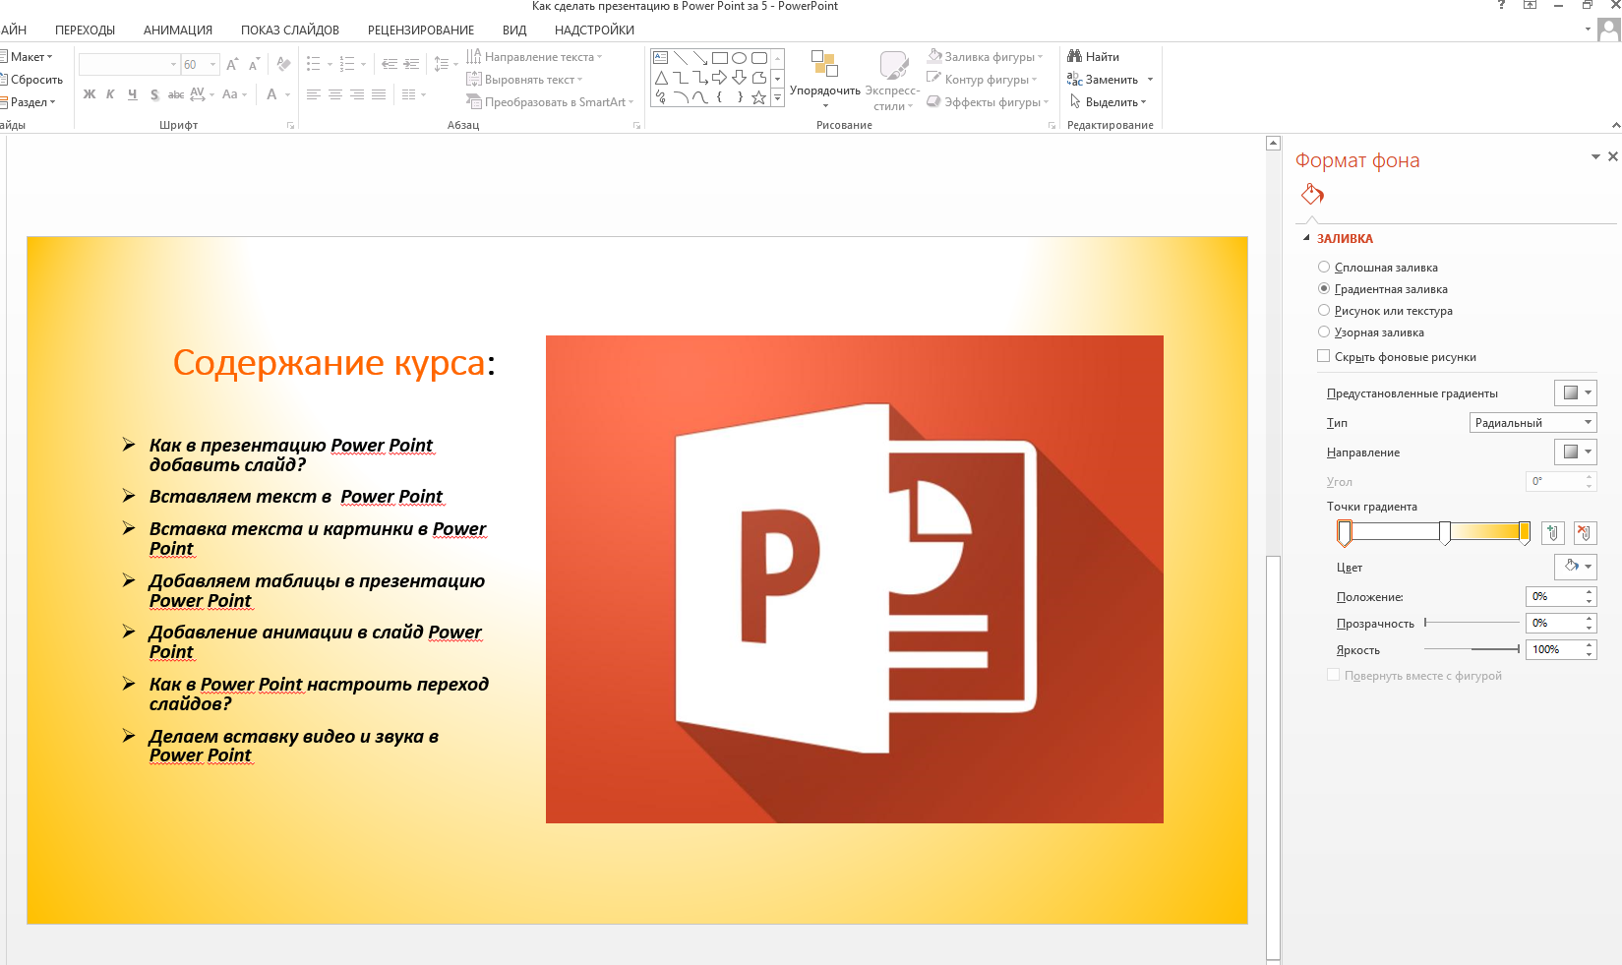The width and height of the screenshot is (1622, 965).
Task: Apply strikethrough (abc) formatting
Action: click(x=176, y=94)
